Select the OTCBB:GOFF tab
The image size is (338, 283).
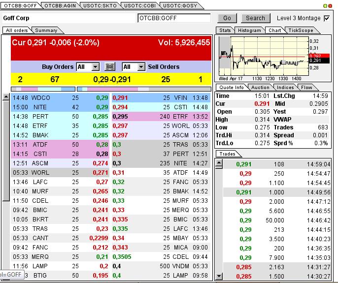point(21,5)
